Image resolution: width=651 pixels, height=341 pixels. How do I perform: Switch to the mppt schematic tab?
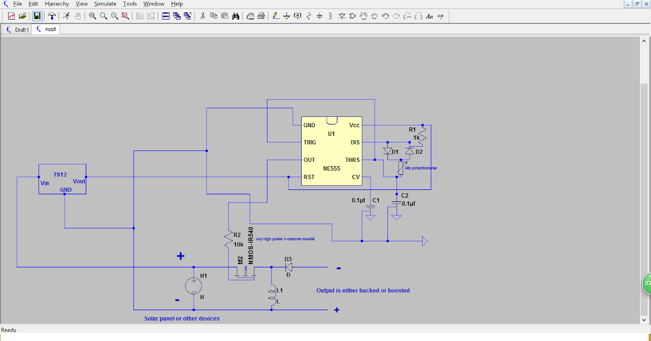46,29
